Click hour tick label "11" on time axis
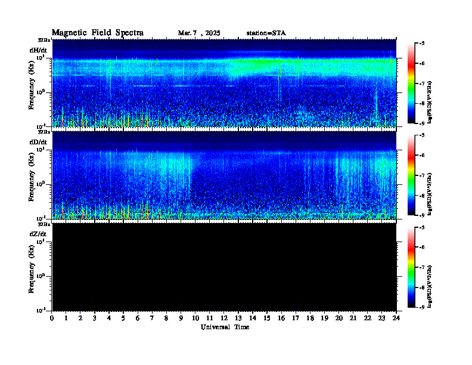The width and height of the screenshot is (472, 365). coord(210,318)
